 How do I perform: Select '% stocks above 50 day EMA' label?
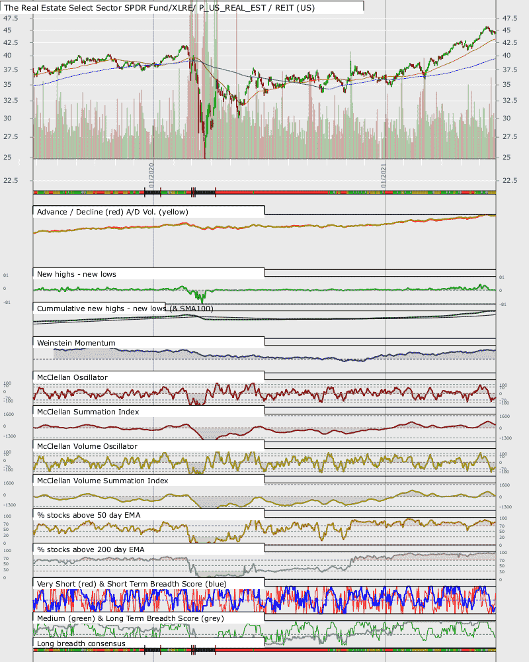tap(89, 515)
